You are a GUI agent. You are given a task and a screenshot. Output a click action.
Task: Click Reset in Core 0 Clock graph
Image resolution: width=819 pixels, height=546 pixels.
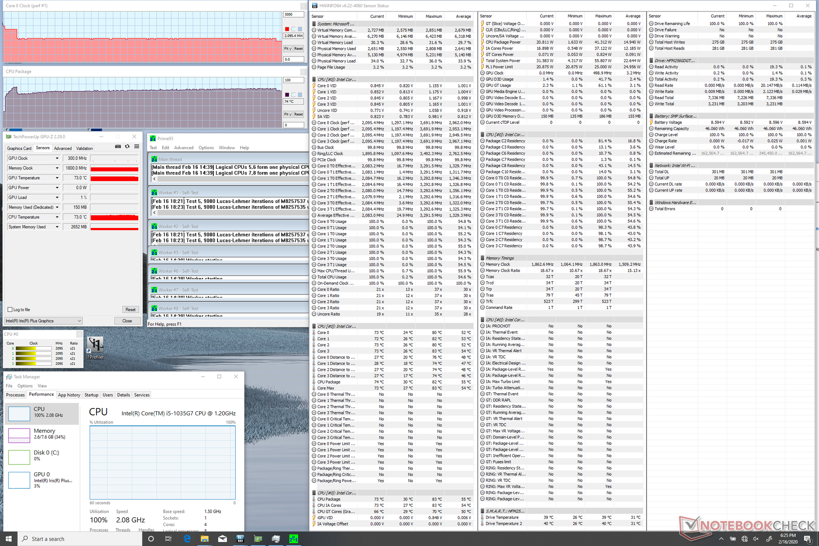298,49
